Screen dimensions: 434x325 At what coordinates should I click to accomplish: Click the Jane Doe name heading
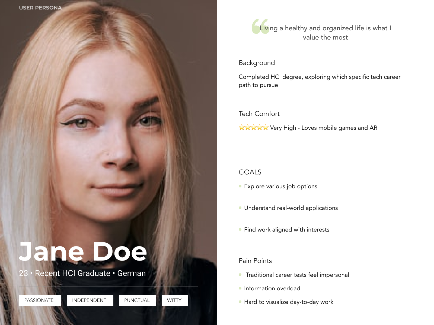83,252
